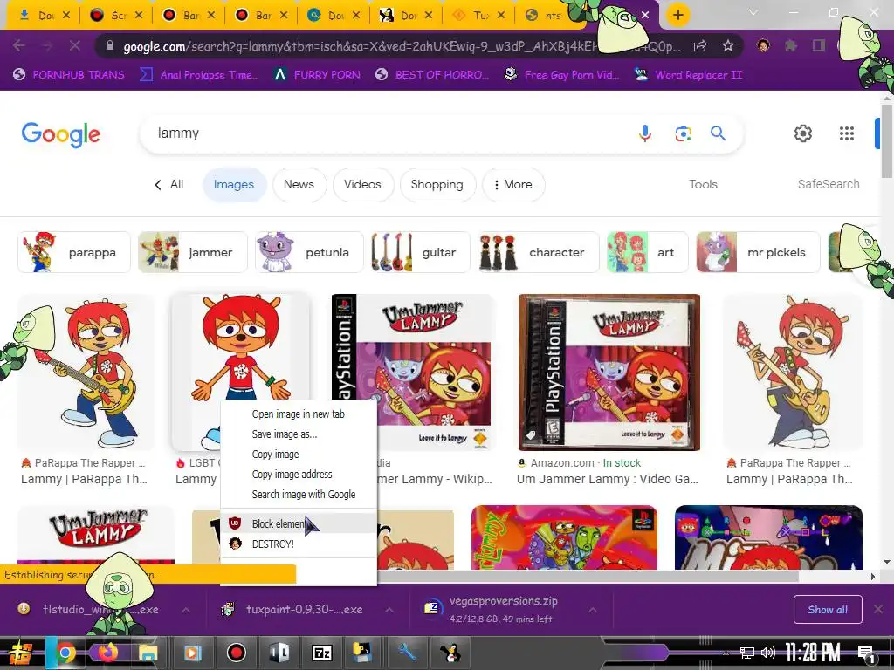Go back with the browser back arrow
Image resolution: width=894 pixels, height=670 pixels.
pos(19,45)
